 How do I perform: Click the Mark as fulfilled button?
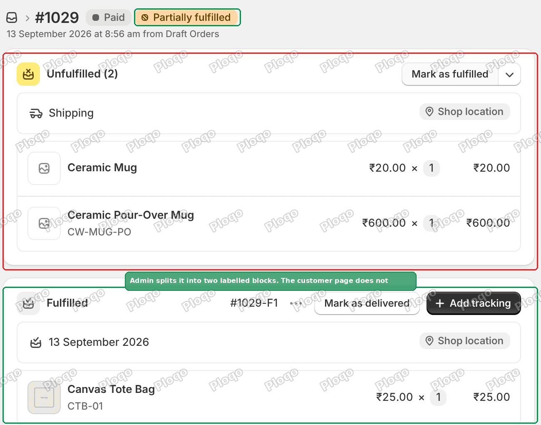(450, 75)
